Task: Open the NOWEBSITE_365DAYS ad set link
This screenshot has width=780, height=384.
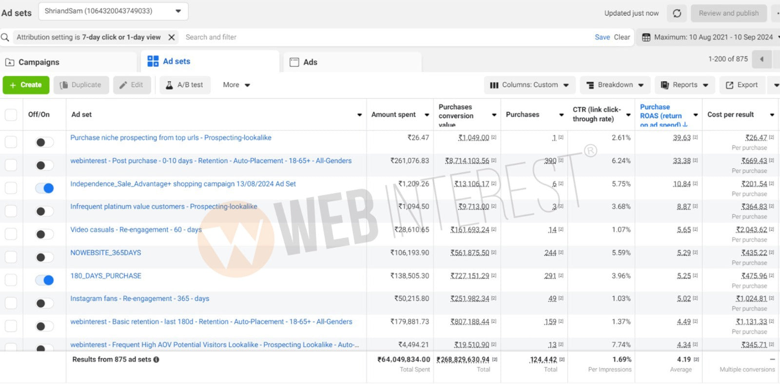Action: (x=106, y=253)
